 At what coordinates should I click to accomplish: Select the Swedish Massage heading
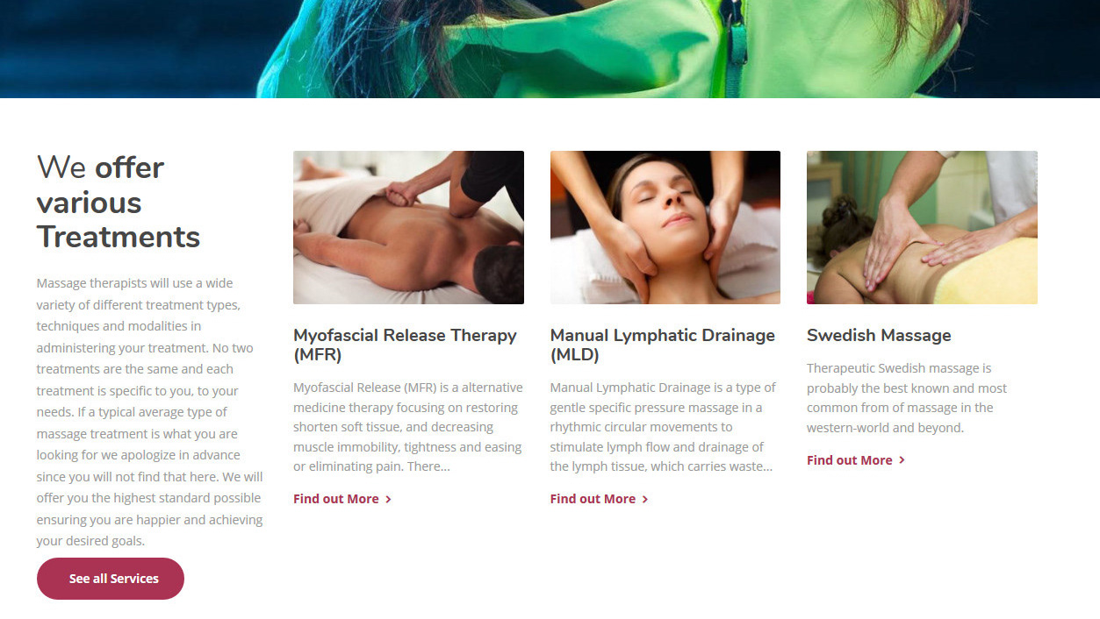click(x=879, y=335)
